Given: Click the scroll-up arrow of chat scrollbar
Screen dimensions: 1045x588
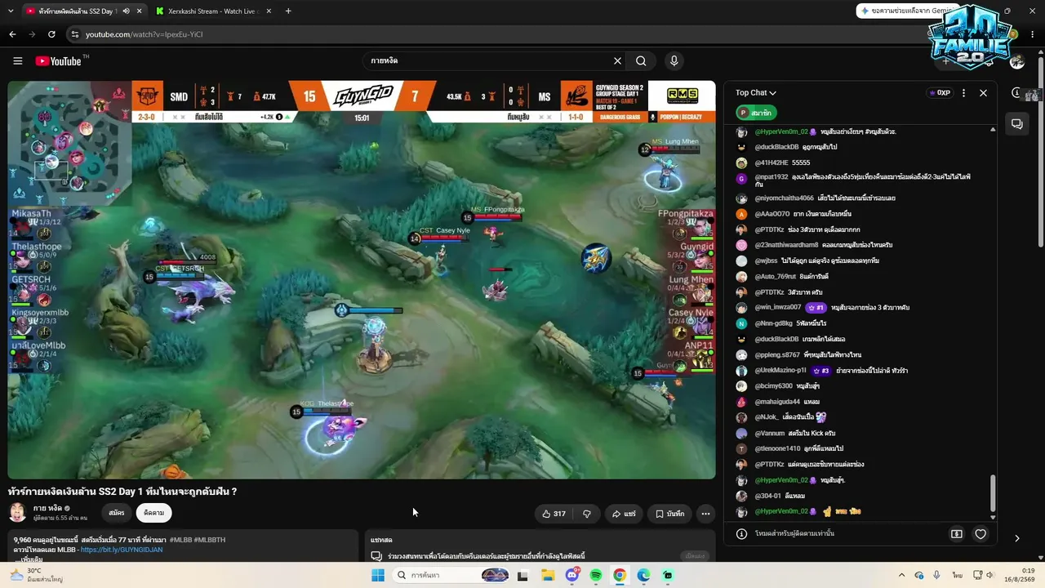Looking at the screenshot, I should [993, 129].
